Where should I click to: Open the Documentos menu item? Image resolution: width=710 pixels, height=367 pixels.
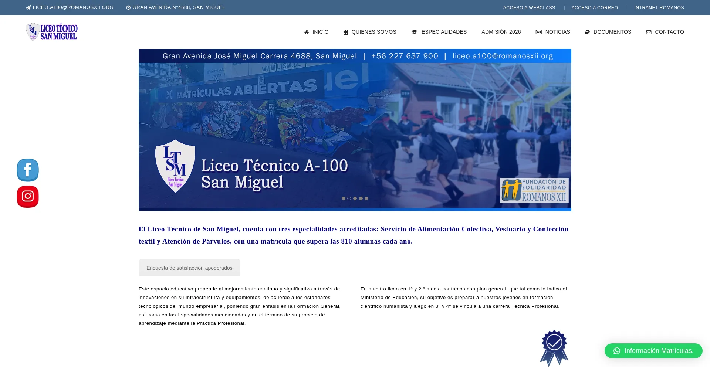click(x=608, y=32)
